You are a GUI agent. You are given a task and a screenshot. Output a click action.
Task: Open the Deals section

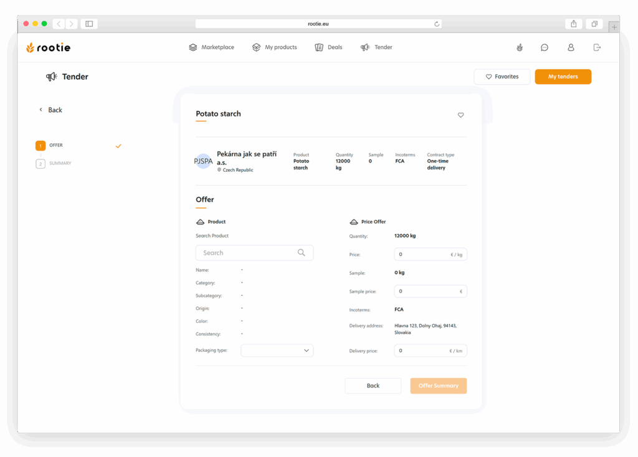point(328,47)
